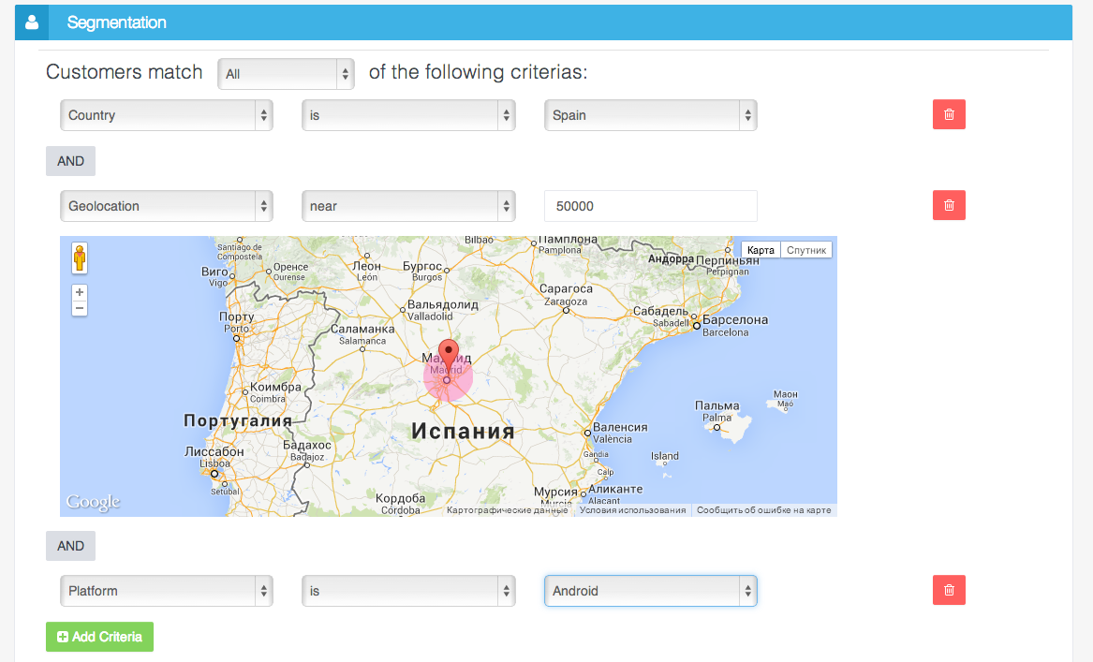Delete the Geolocation criteria row
The height and width of the screenshot is (662, 1093).
click(949, 205)
